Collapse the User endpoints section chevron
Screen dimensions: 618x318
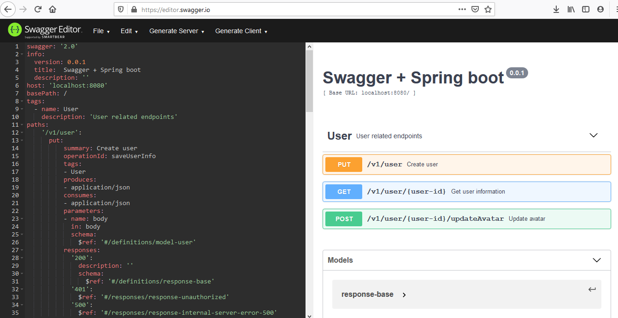[x=594, y=135]
